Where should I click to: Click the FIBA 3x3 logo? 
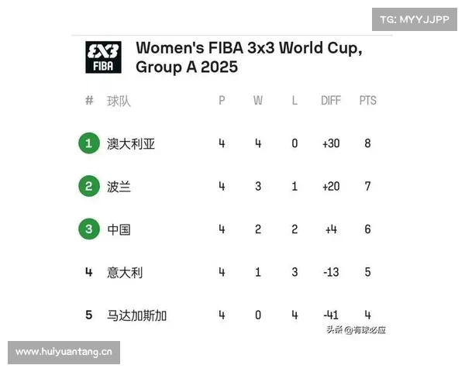tap(103, 57)
